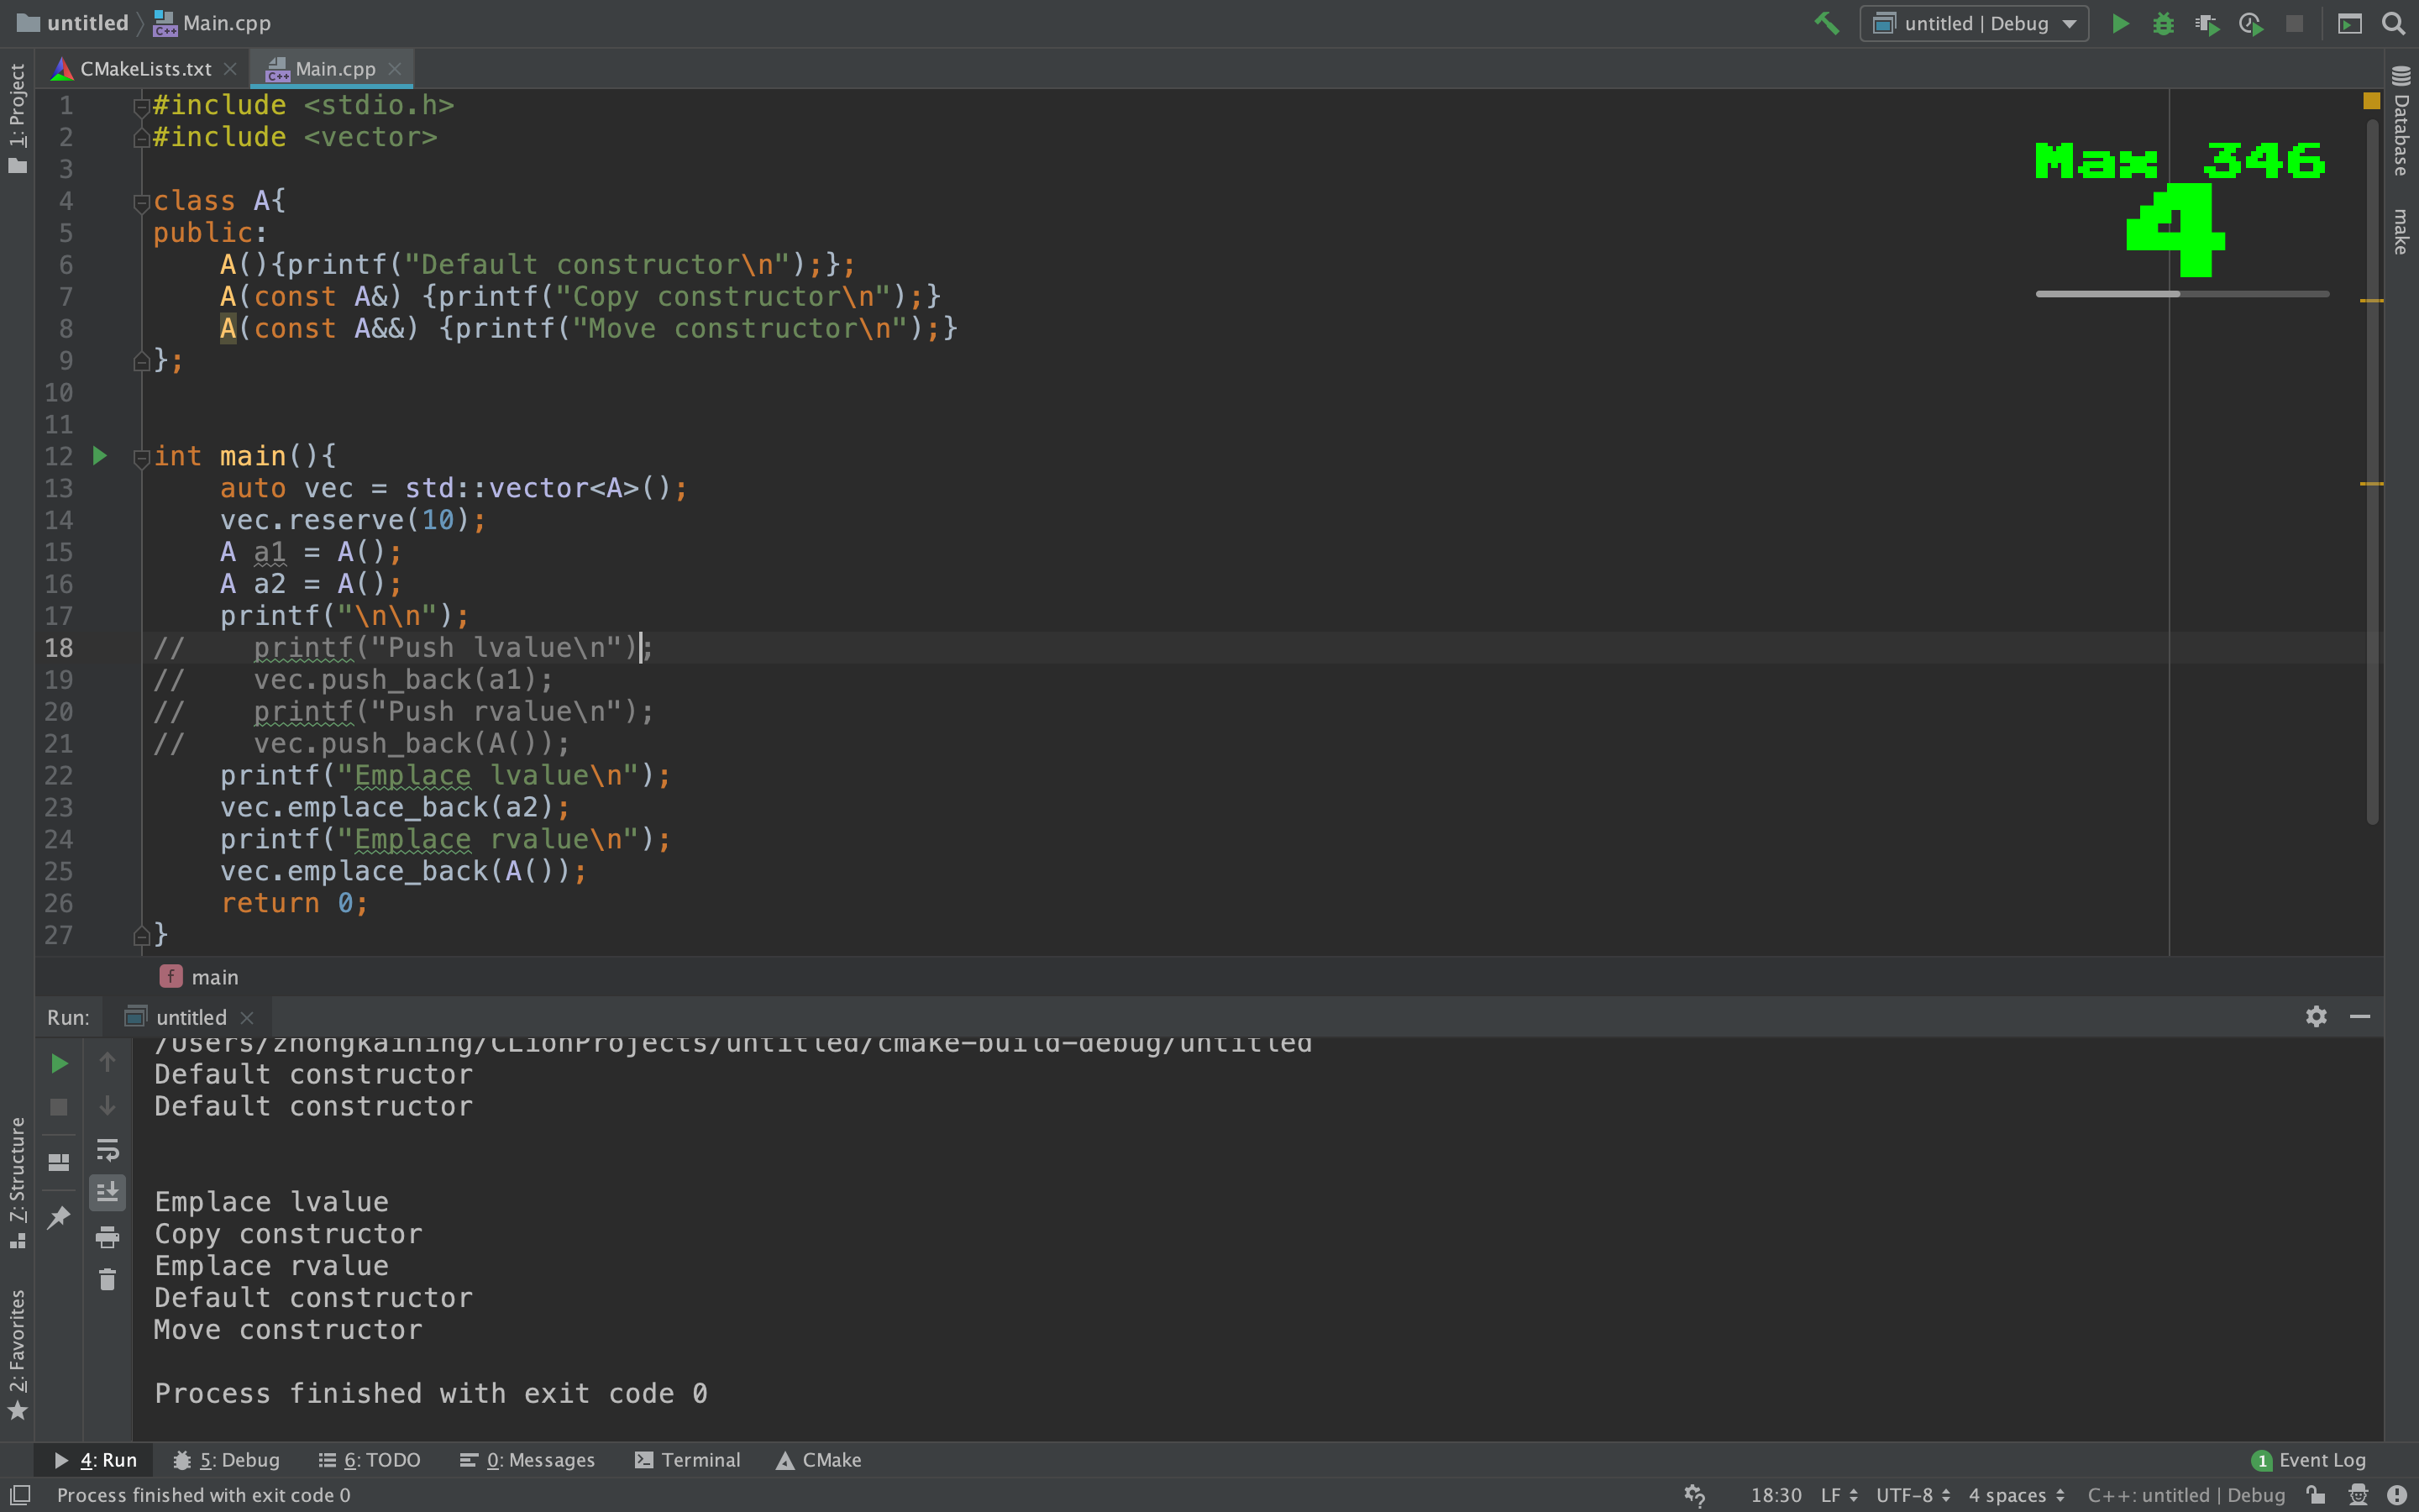Open the 6: TODO tool window tab
Image resolution: width=2419 pixels, height=1512 pixels.
[x=369, y=1460]
